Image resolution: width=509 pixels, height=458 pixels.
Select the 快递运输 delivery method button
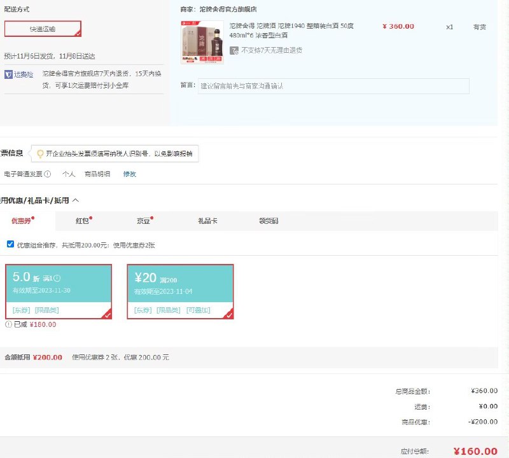coord(43,29)
